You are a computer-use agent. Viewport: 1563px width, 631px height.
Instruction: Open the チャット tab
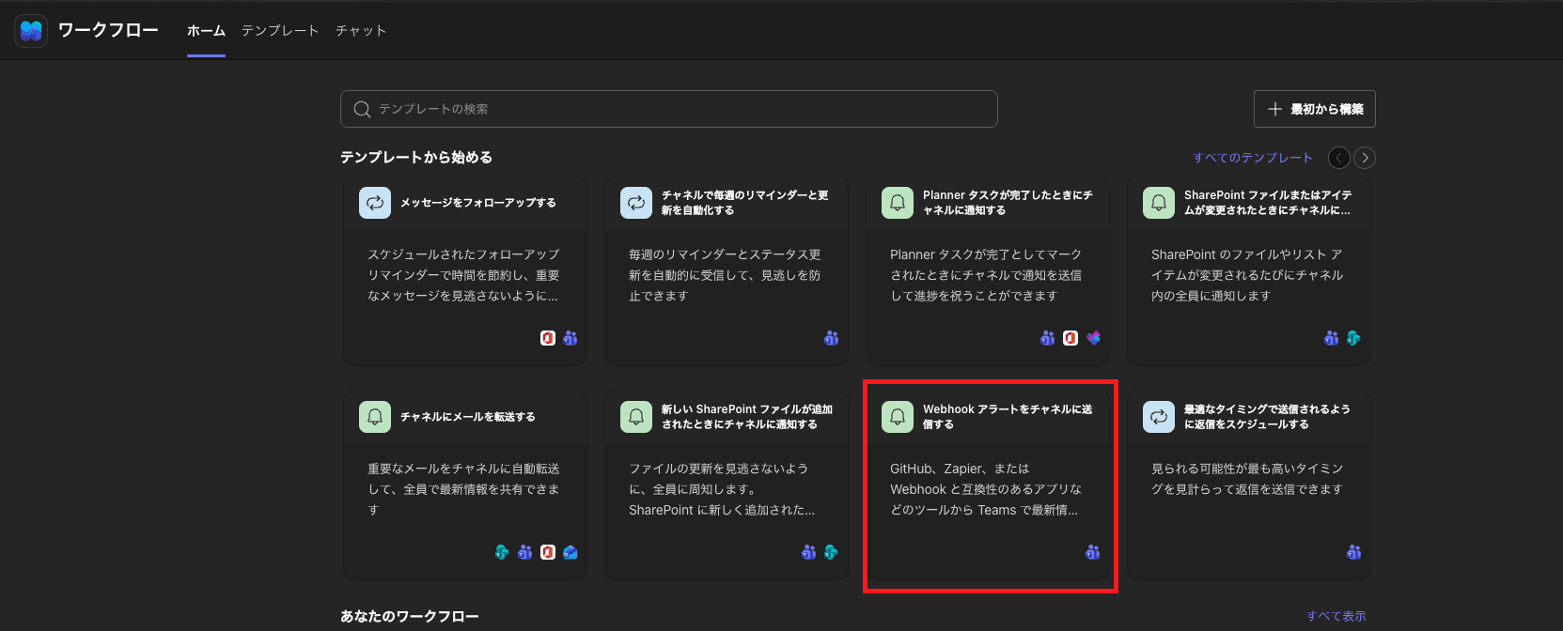pos(361,31)
